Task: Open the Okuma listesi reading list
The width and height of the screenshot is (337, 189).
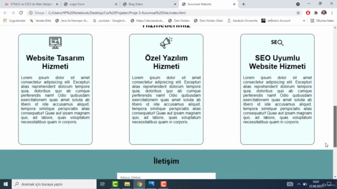Action: coord(322,20)
